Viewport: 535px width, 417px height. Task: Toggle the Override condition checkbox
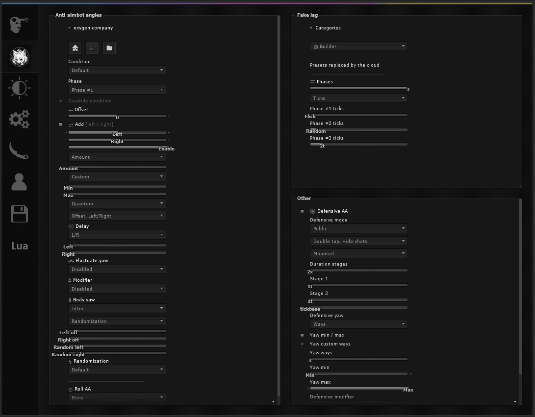60,101
